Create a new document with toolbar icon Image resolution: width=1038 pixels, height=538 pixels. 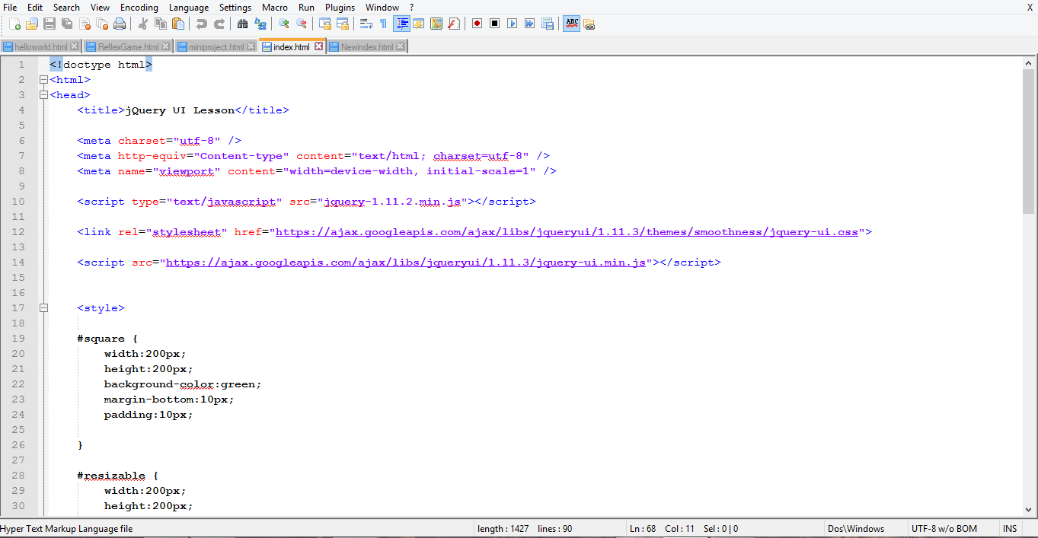[14, 24]
